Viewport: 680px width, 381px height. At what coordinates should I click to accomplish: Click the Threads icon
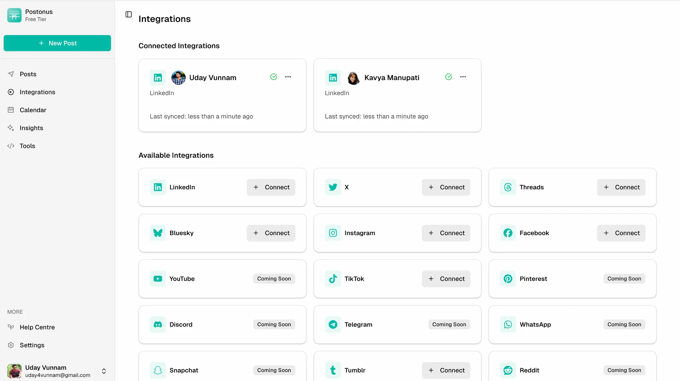pyautogui.click(x=508, y=187)
